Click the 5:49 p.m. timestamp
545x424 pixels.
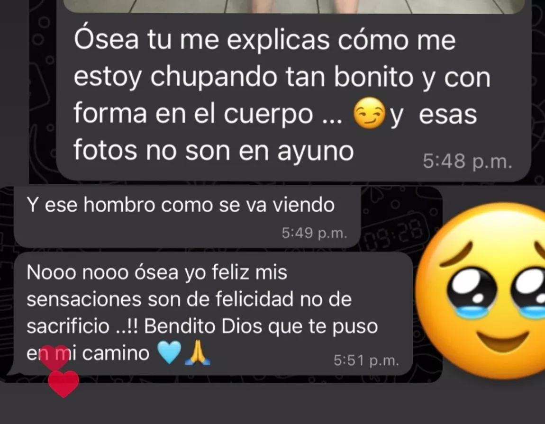(x=315, y=233)
